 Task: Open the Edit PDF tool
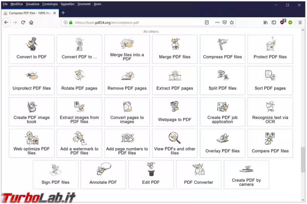point(151,175)
